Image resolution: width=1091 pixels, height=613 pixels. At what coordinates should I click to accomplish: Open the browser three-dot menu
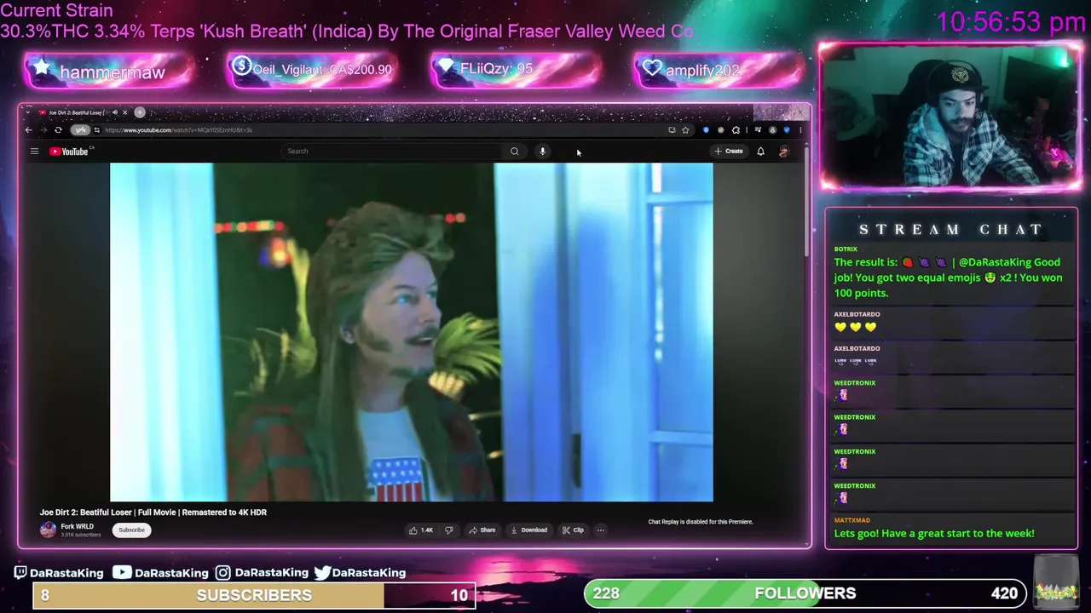(x=799, y=130)
